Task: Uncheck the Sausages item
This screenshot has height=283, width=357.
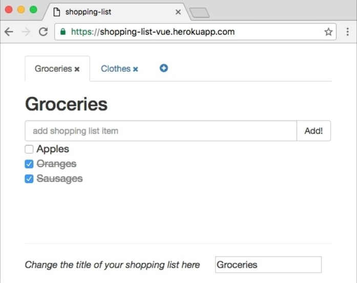Action: [x=29, y=179]
